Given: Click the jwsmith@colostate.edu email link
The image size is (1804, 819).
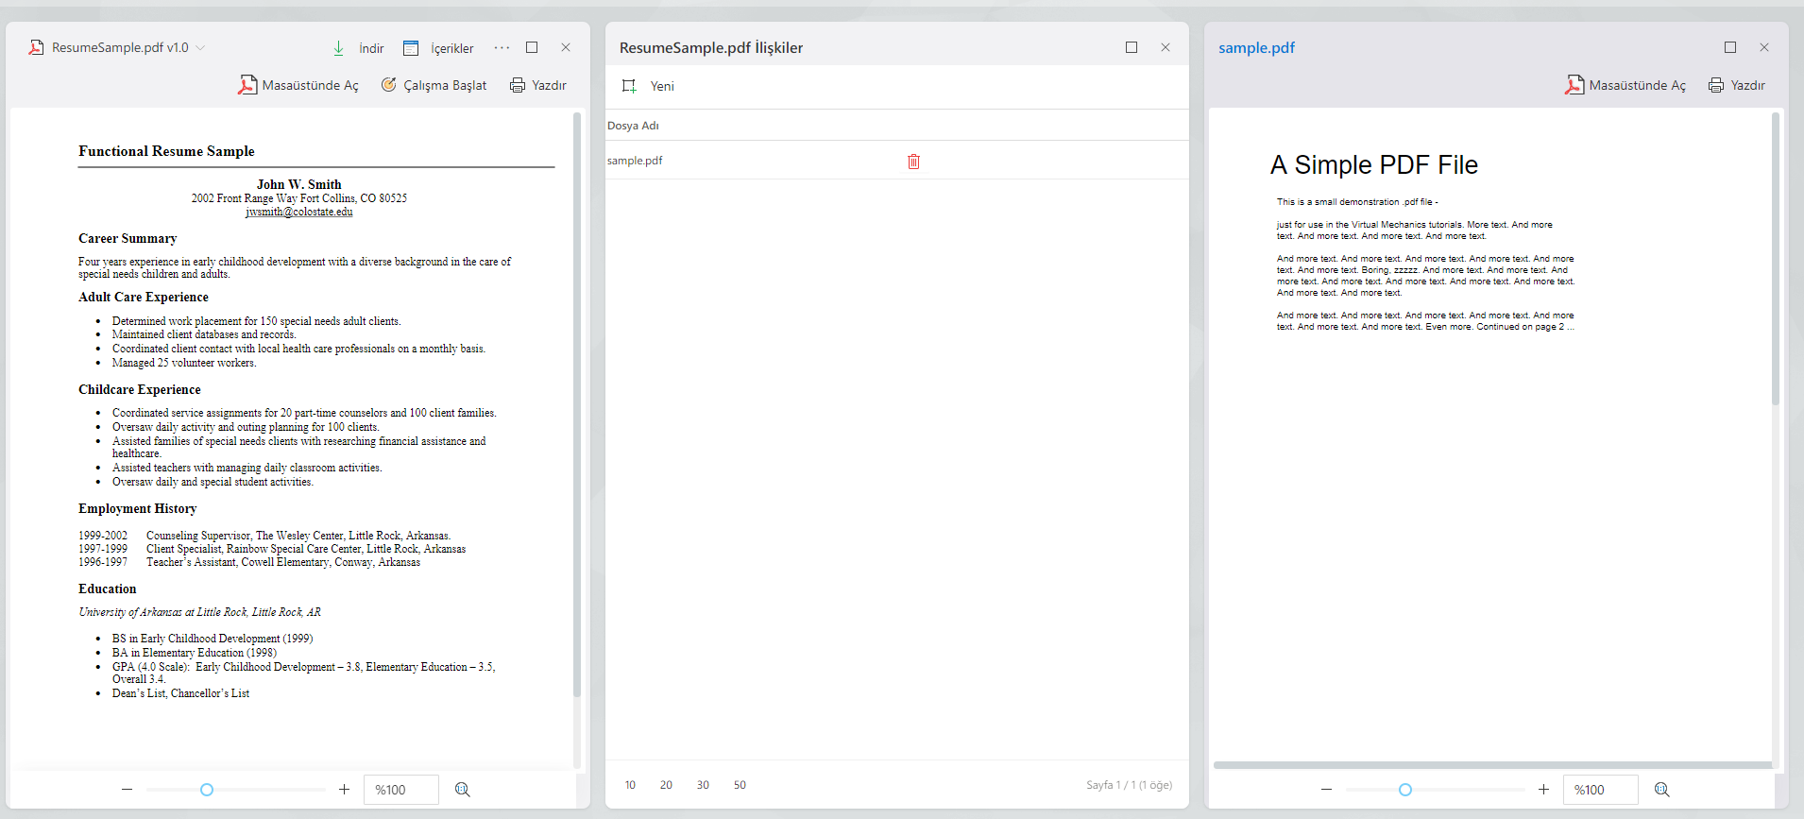Looking at the screenshot, I should (299, 212).
